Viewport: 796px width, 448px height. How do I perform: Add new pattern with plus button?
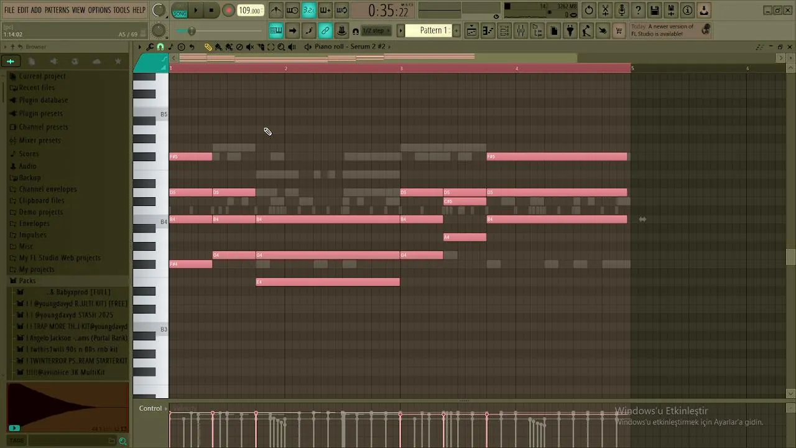[x=456, y=30]
